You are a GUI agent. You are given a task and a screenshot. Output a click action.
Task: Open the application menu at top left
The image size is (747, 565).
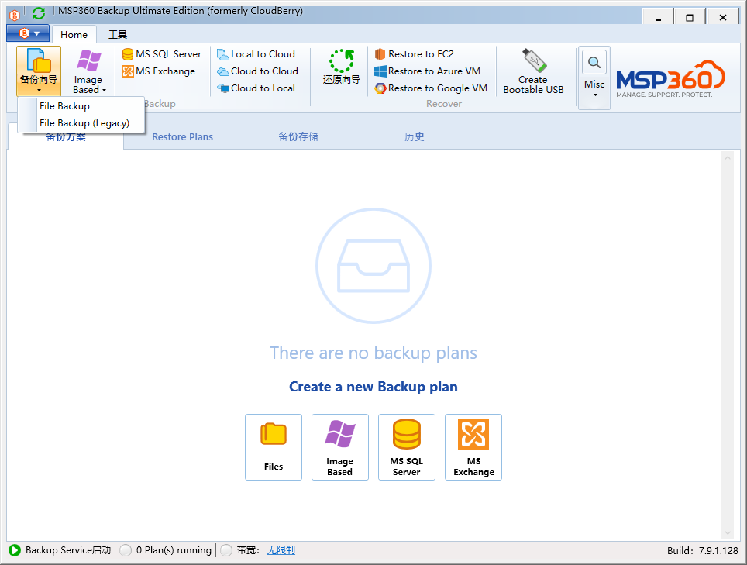[x=29, y=34]
